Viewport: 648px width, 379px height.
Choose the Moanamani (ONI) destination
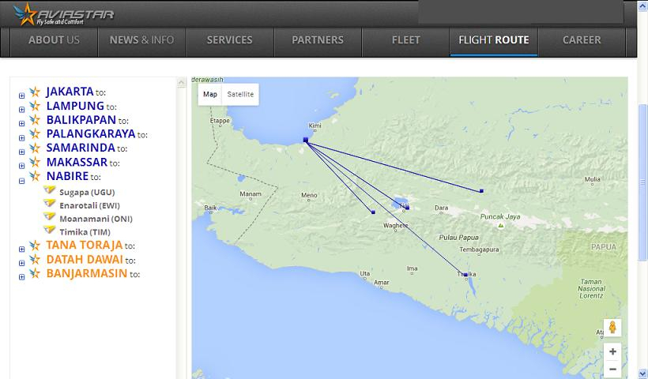point(96,219)
